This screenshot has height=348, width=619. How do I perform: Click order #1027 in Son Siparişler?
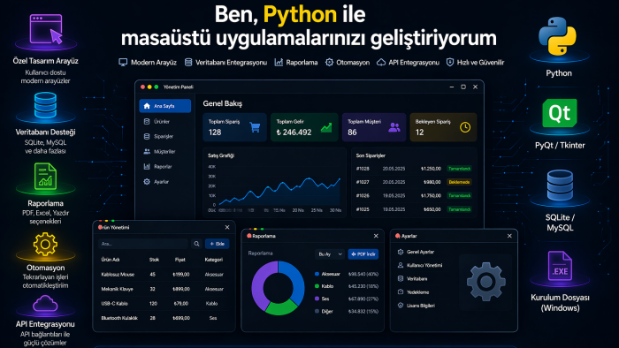click(413, 182)
